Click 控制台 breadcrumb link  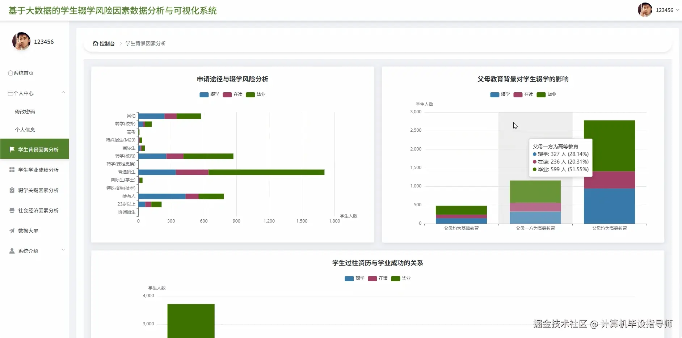coord(107,43)
